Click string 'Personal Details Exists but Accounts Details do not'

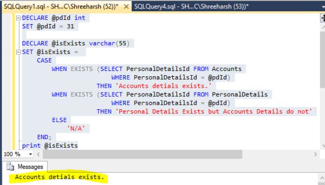point(214,111)
